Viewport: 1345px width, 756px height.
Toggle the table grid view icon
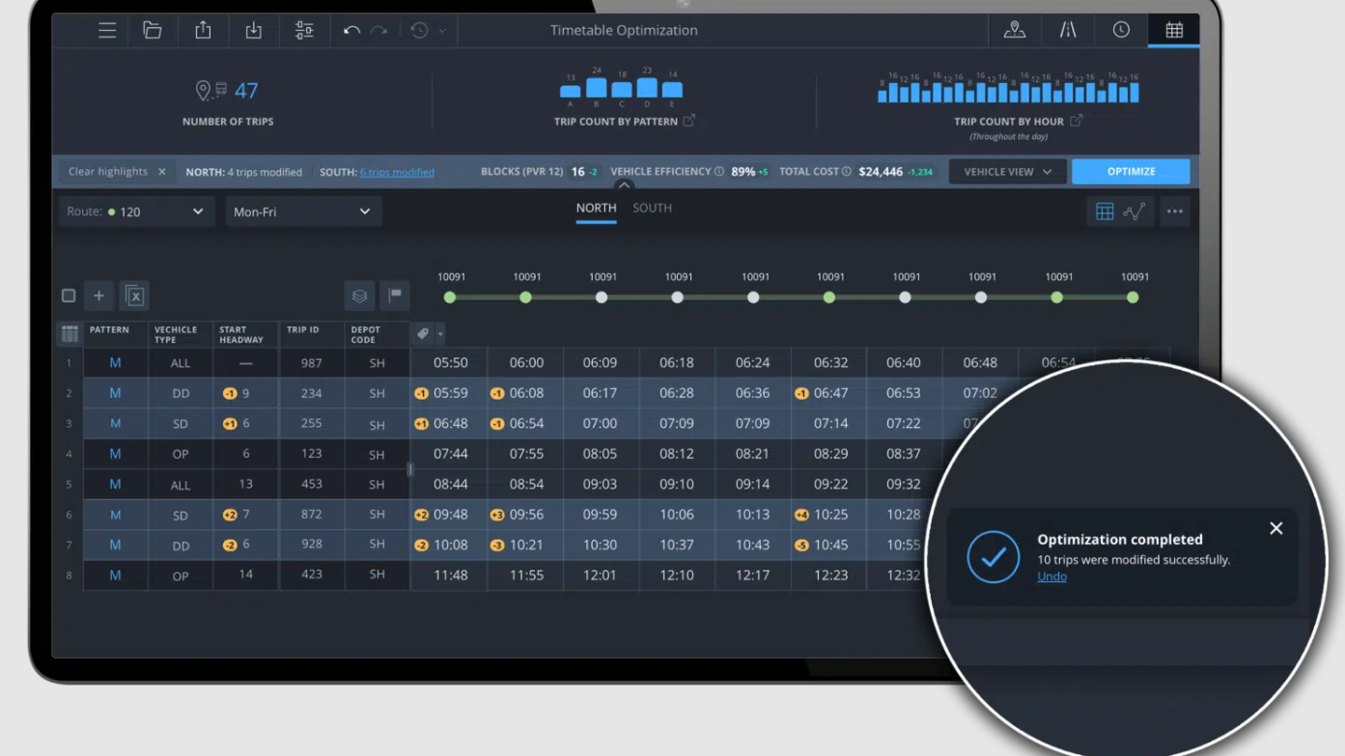click(x=1105, y=211)
